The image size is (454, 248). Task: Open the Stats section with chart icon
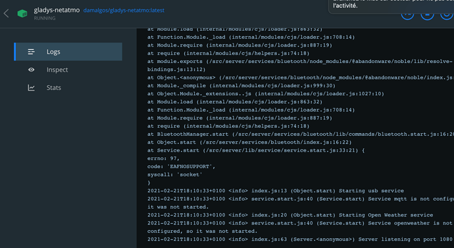point(68,87)
